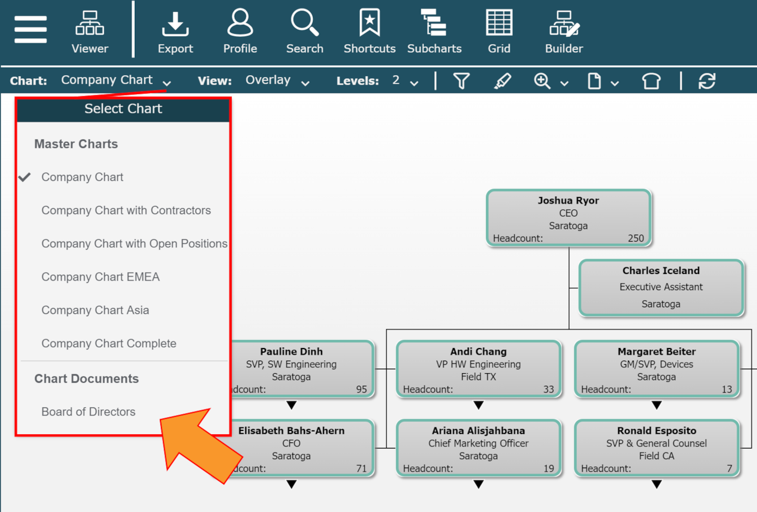Click the Master Charts heading
The width and height of the screenshot is (757, 512).
click(76, 144)
